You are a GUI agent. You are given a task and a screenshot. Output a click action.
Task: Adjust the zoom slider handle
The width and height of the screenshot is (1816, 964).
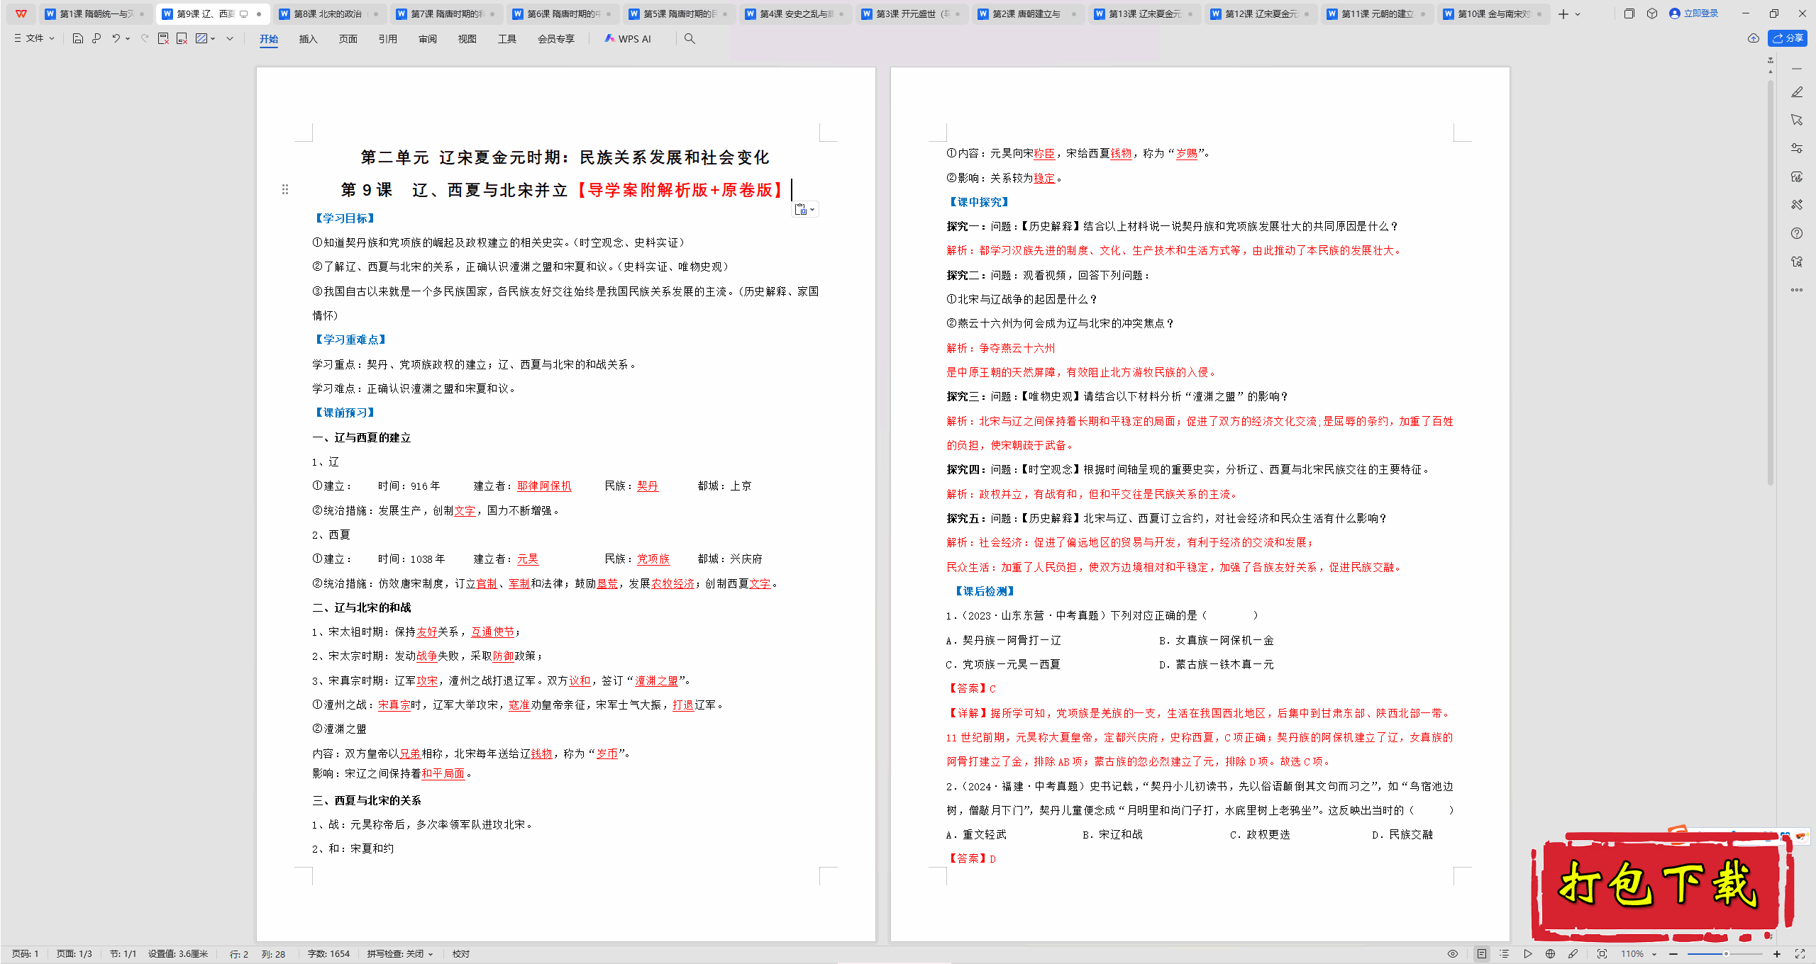tap(1726, 954)
